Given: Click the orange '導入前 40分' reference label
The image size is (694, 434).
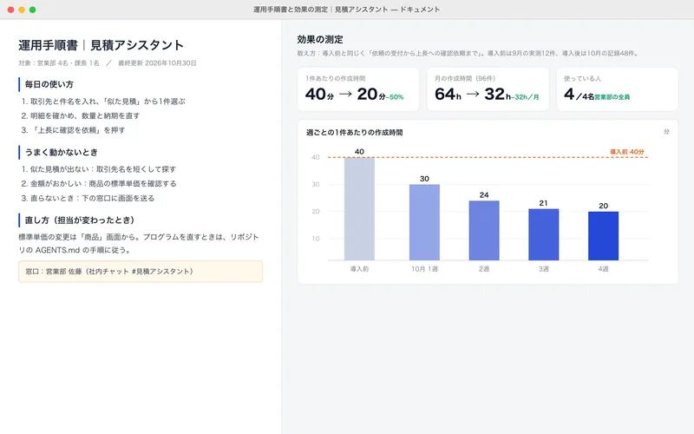Looking at the screenshot, I should click(626, 152).
